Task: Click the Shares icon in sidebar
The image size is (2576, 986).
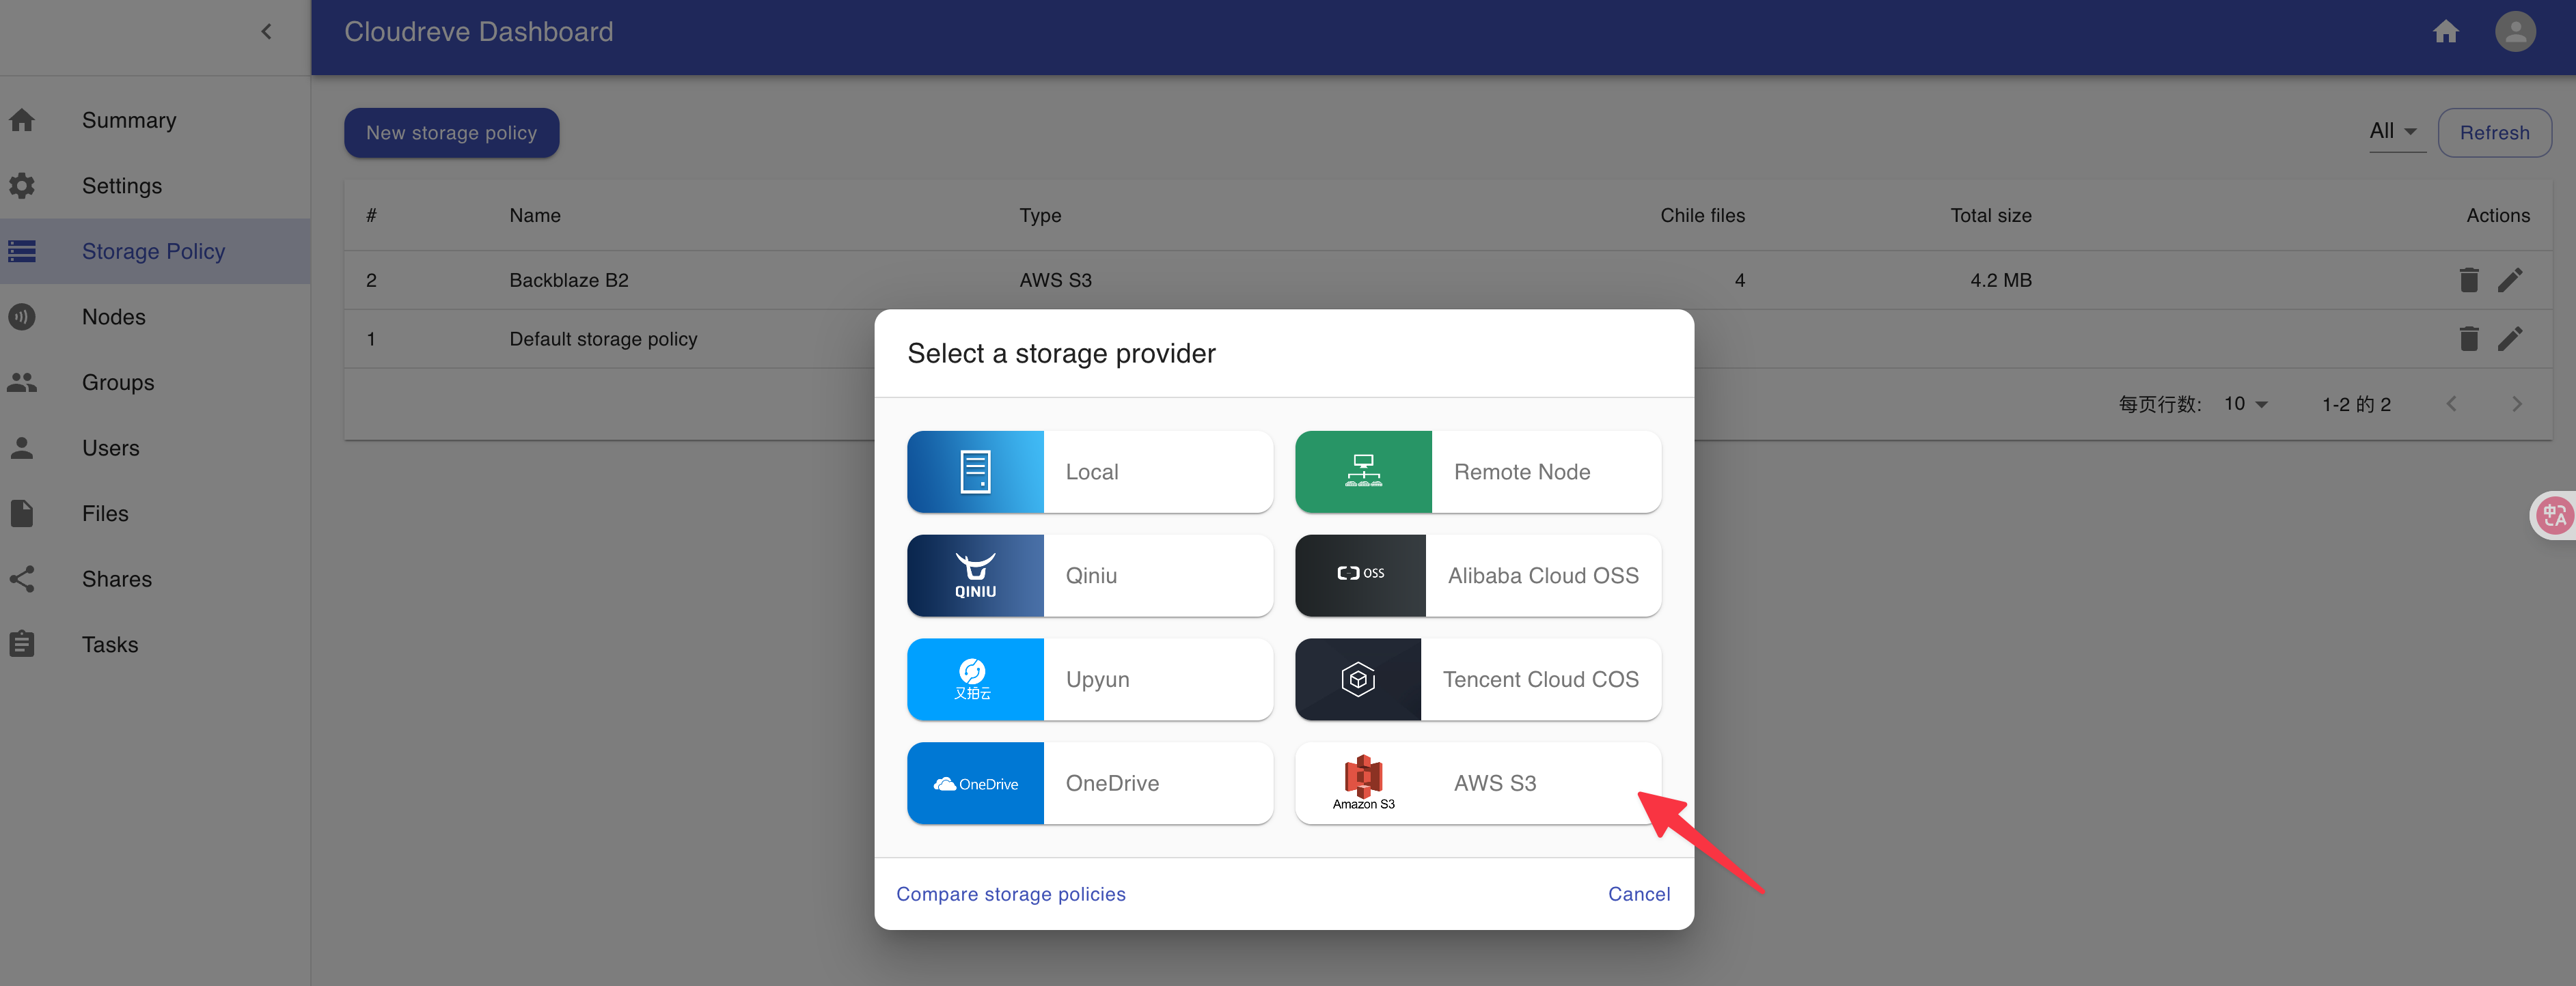Action: pyautogui.click(x=22, y=580)
